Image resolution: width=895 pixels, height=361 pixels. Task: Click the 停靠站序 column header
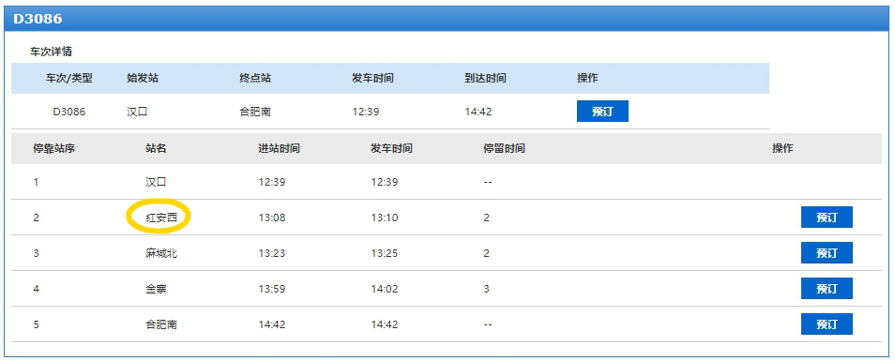click(x=54, y=149)
